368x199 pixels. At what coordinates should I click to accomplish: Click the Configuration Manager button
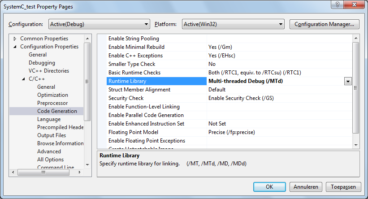pyautogui.click(x=325, y=24)
